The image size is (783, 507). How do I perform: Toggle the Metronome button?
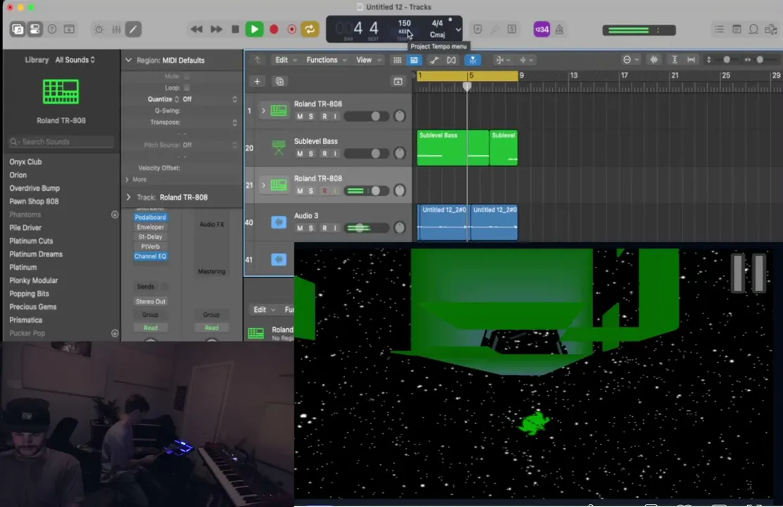point(560,29)
